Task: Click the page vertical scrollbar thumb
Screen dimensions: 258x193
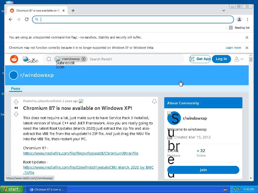Action: pos(251,59)
